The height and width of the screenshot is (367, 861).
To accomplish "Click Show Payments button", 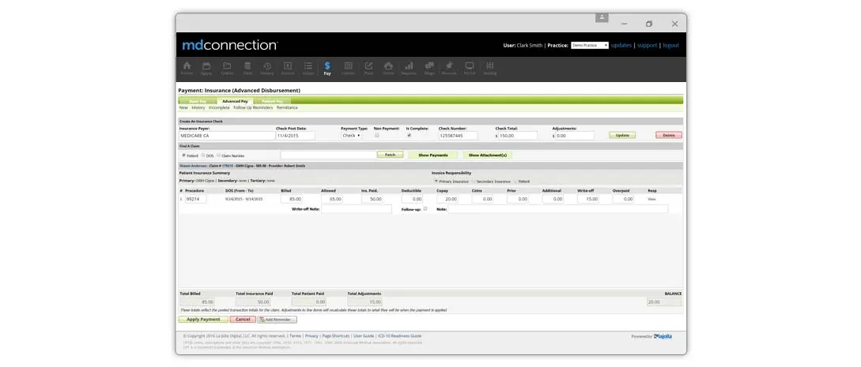I will click(433, 155).
